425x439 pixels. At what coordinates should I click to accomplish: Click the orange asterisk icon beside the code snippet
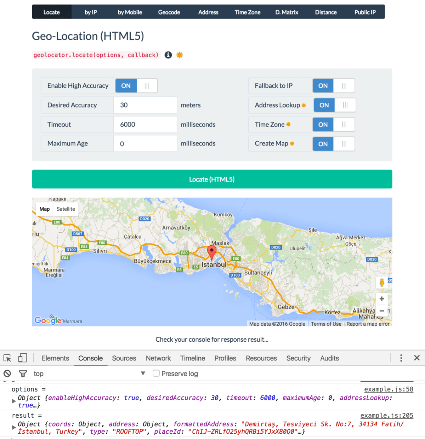pyautogui.click(x=180, y=55)
